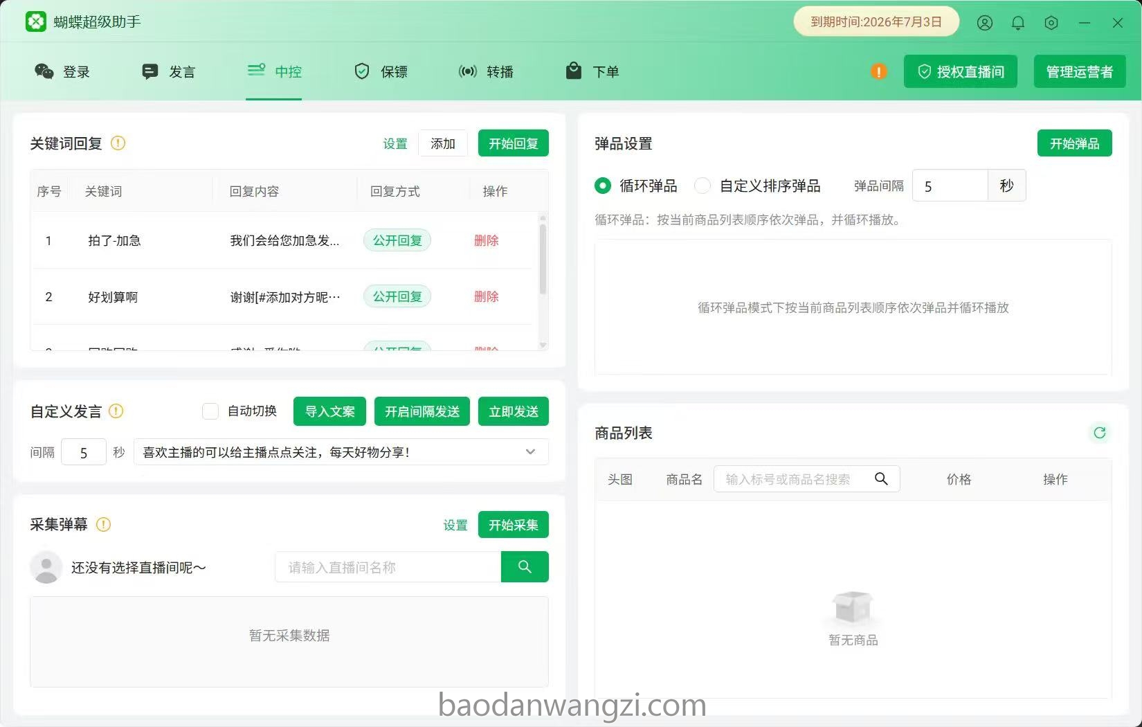Click reply content 我们会给您加急发...
This screenshot has width=1142, height=727.
click(x=284, y=240)
